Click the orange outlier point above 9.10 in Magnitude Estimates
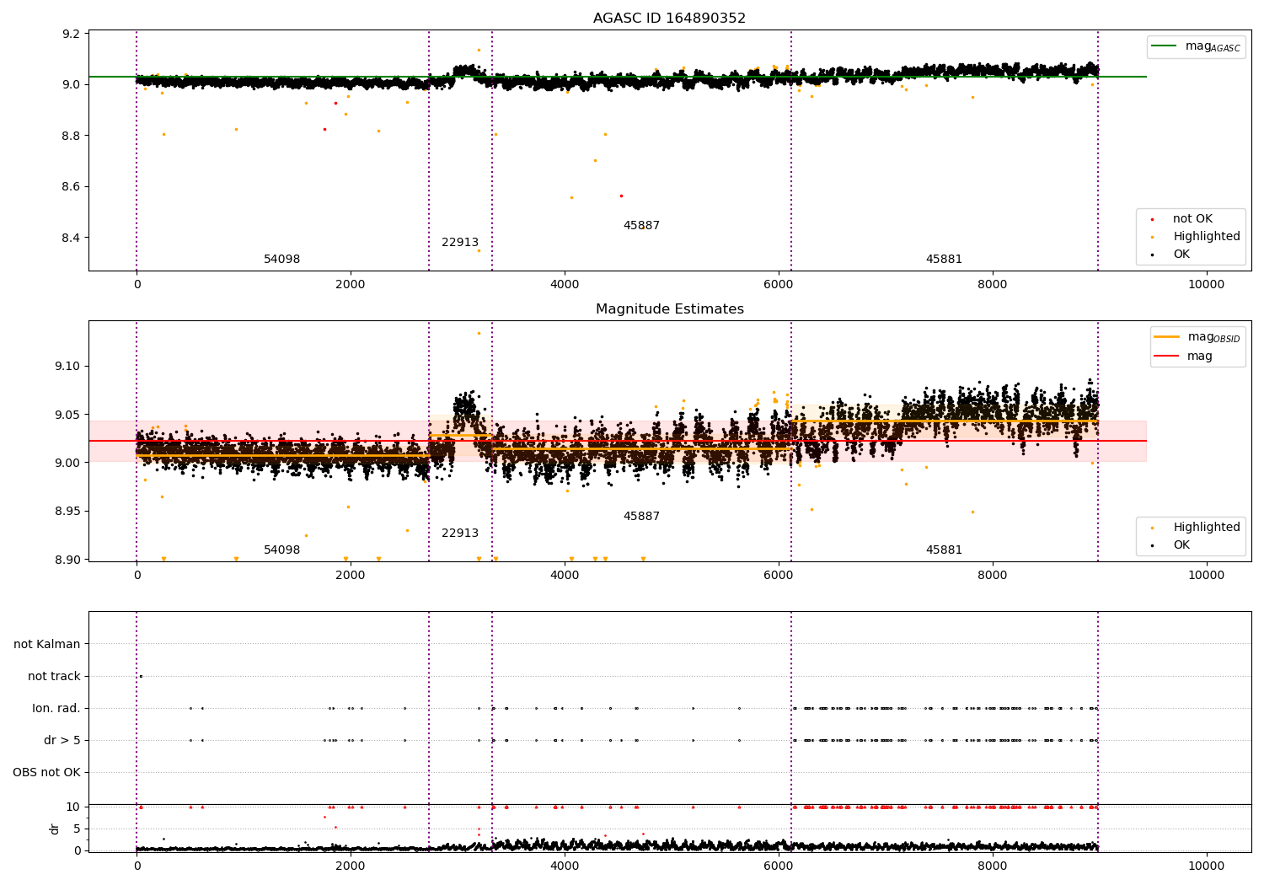This screenshot has width=1264, height=885. (479, 333)
